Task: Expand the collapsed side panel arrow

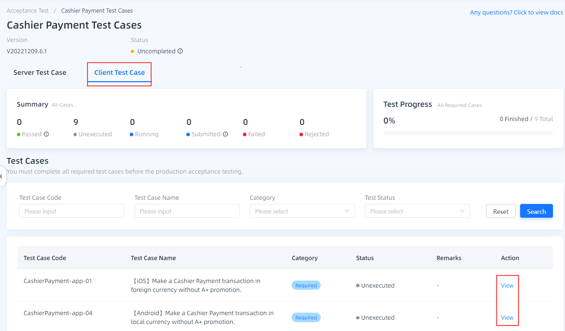Action: pyautogui.click(x=1, y=176)
